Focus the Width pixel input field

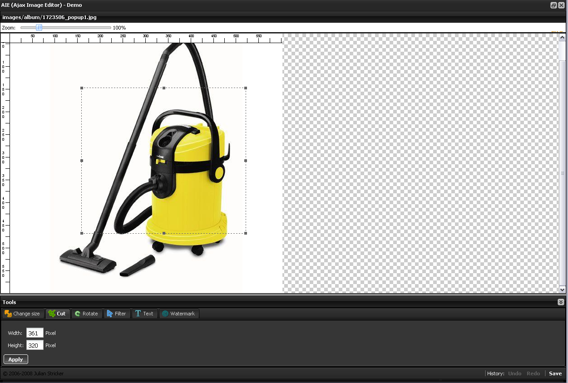pyautogui.click(x=35, y=333)
